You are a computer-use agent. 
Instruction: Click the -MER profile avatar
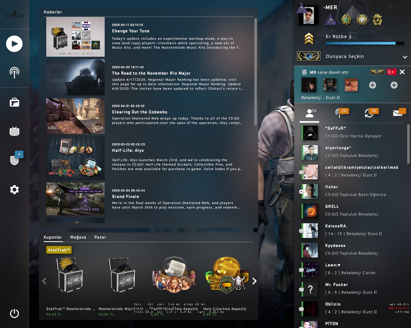click(x=309, y=15)
